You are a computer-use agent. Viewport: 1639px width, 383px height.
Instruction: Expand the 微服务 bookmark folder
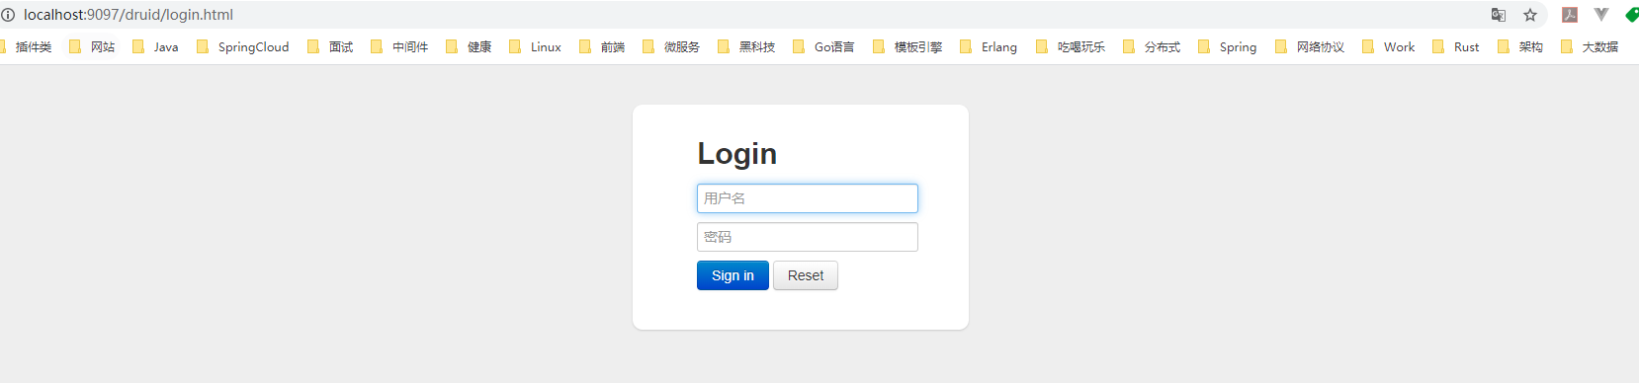(671, 46)
